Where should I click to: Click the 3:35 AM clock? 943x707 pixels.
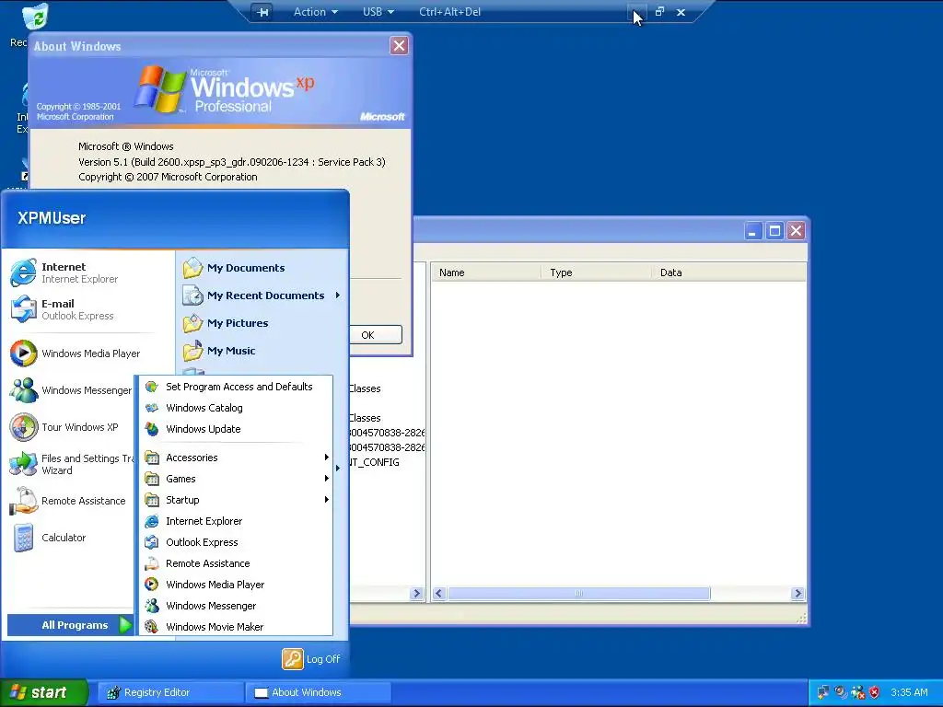coord(909,692)
